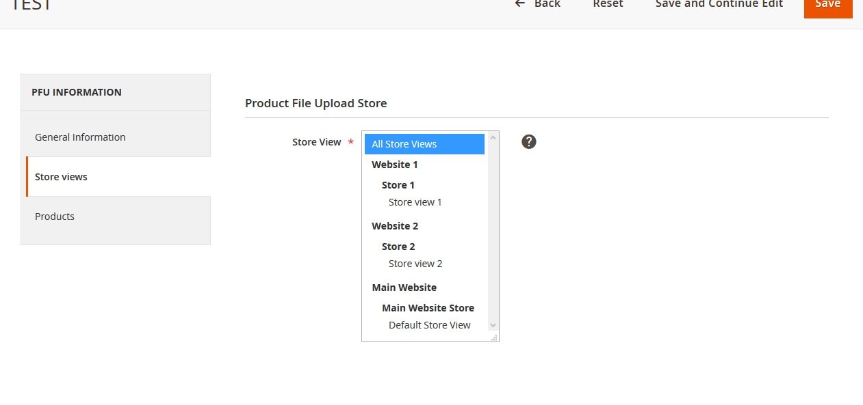863x405 pixels.
Task: Click the help question mark icon
Action: pos(528,141)
